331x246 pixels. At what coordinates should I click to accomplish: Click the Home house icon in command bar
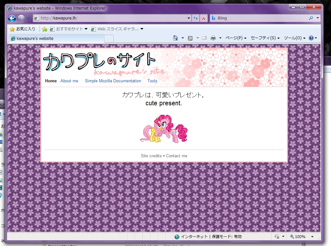pyautogui.click(x=176, y=38)
